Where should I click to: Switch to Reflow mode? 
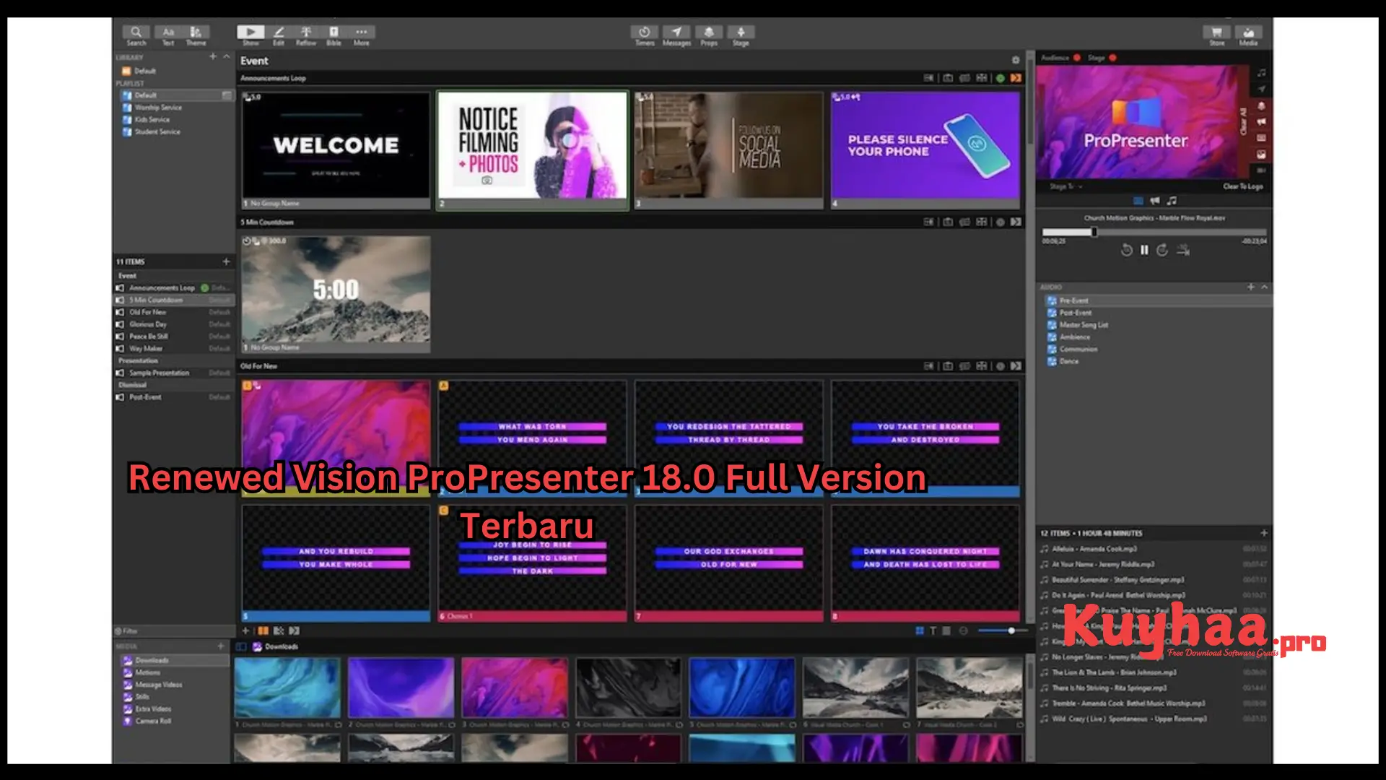(306, 35)
